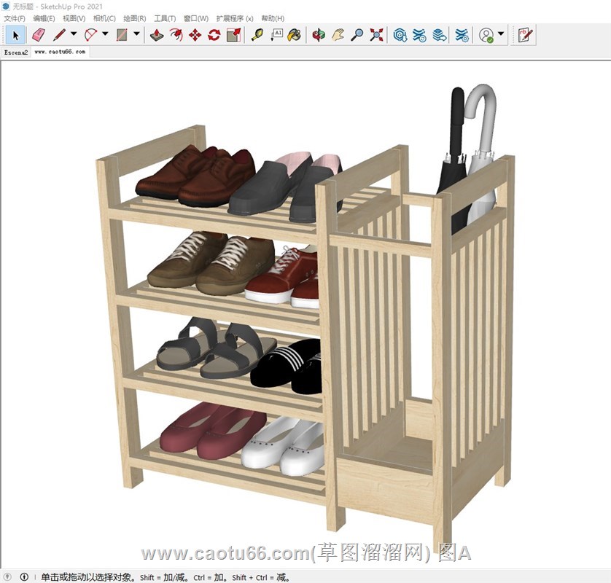This screenshot has height=583, width=611.
Task: Select the Orbit tool
Action: [x=319, y=34]
